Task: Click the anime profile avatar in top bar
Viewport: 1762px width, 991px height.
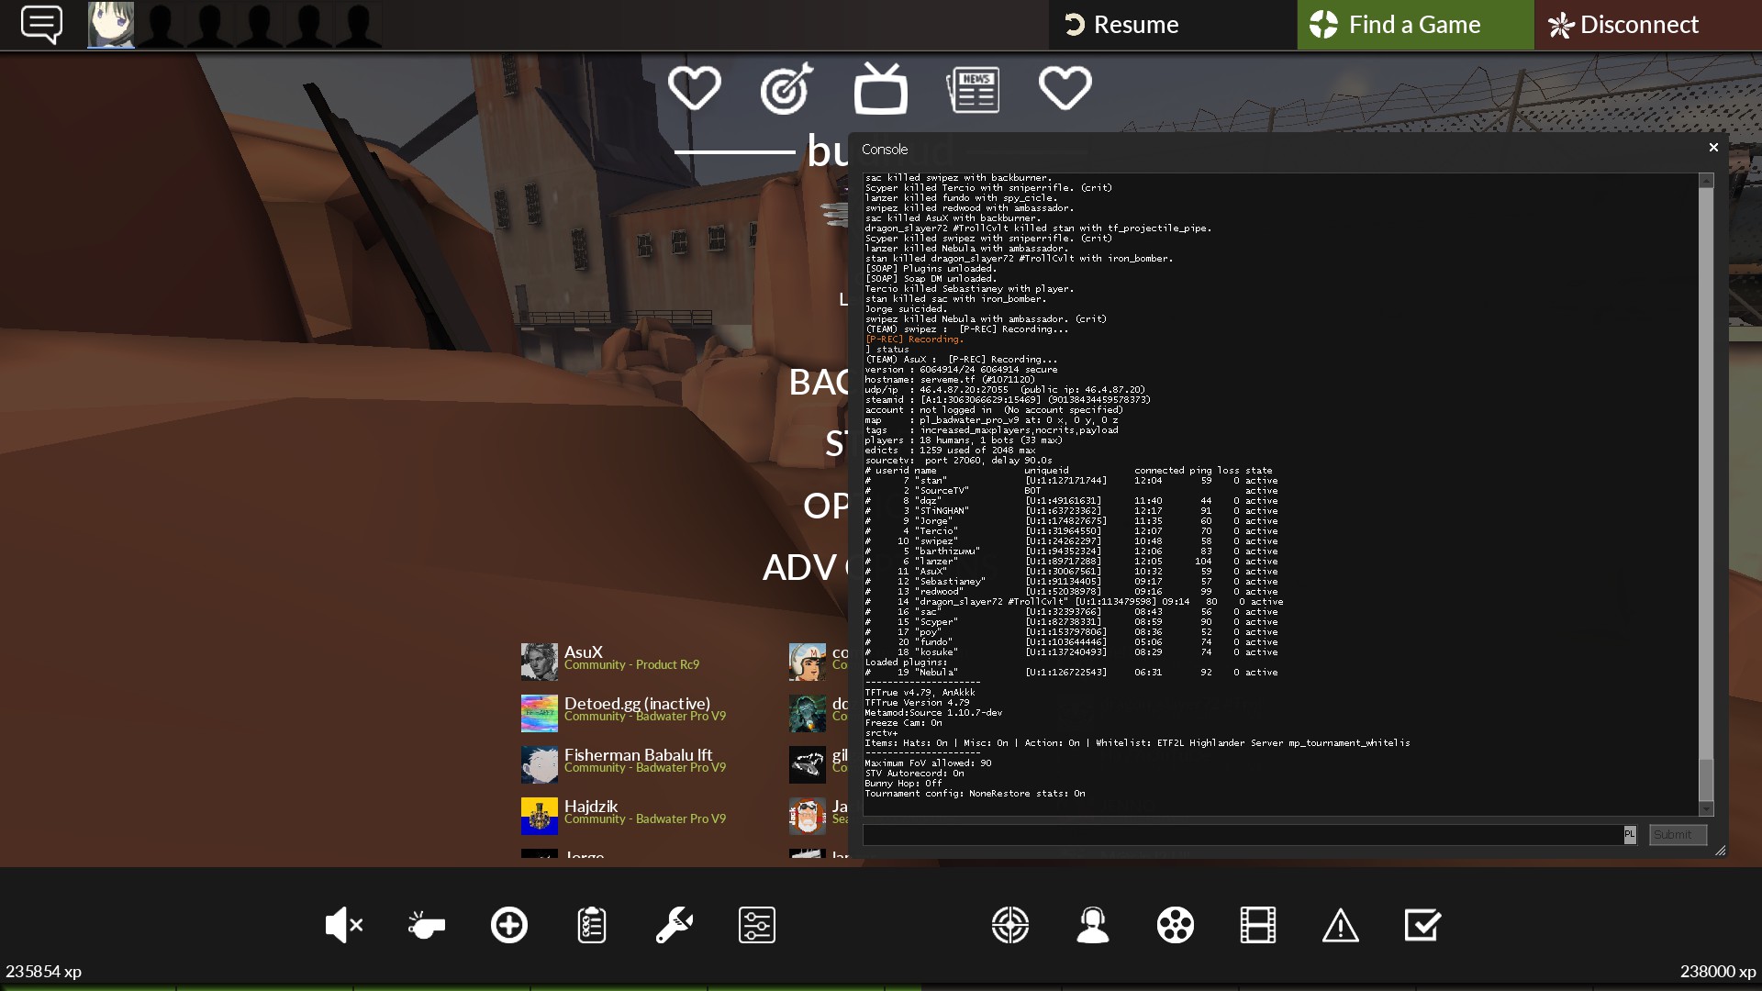Action: [111, 25]
